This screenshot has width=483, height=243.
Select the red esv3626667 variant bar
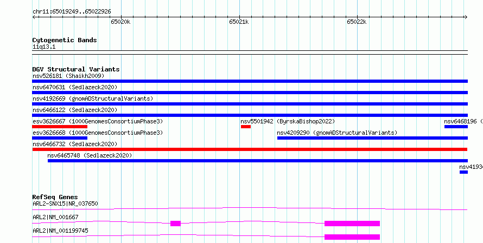60,127
